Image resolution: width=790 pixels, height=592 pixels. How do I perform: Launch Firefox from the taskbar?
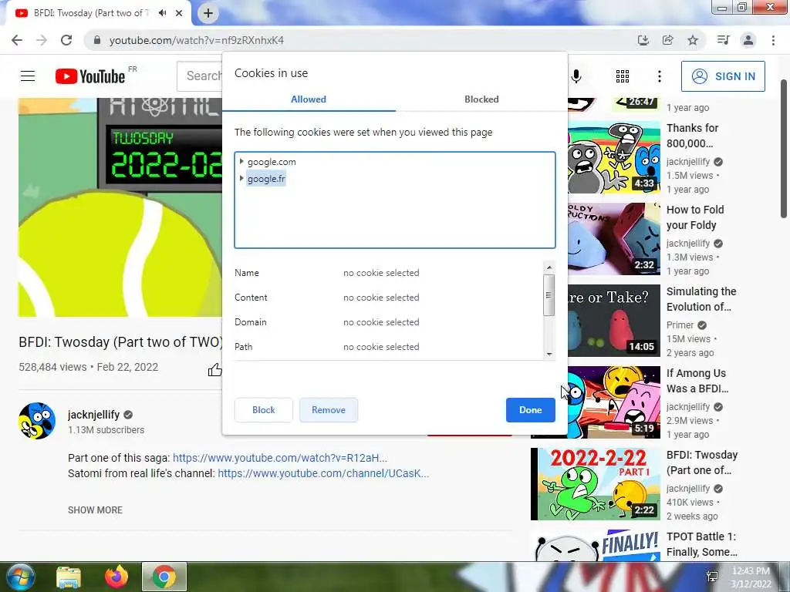point(116,577)
